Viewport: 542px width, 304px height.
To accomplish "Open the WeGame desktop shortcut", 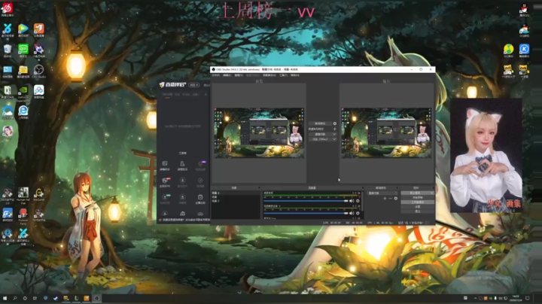I will point(38,195).
